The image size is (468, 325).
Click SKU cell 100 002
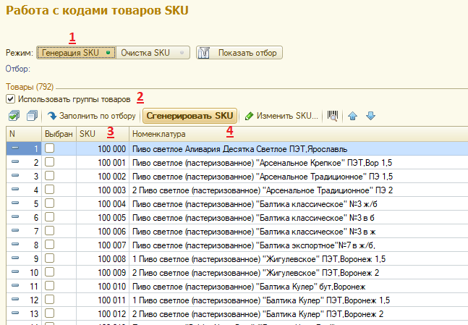[103, 176]
